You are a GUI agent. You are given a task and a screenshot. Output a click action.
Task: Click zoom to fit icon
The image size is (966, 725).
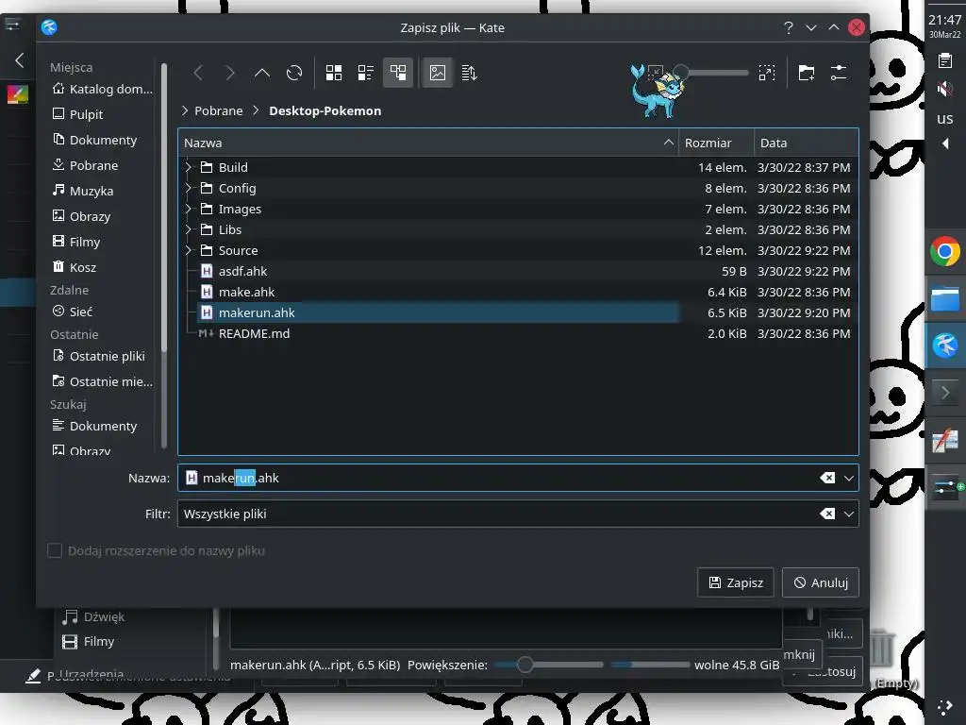[x=767, y=73]
